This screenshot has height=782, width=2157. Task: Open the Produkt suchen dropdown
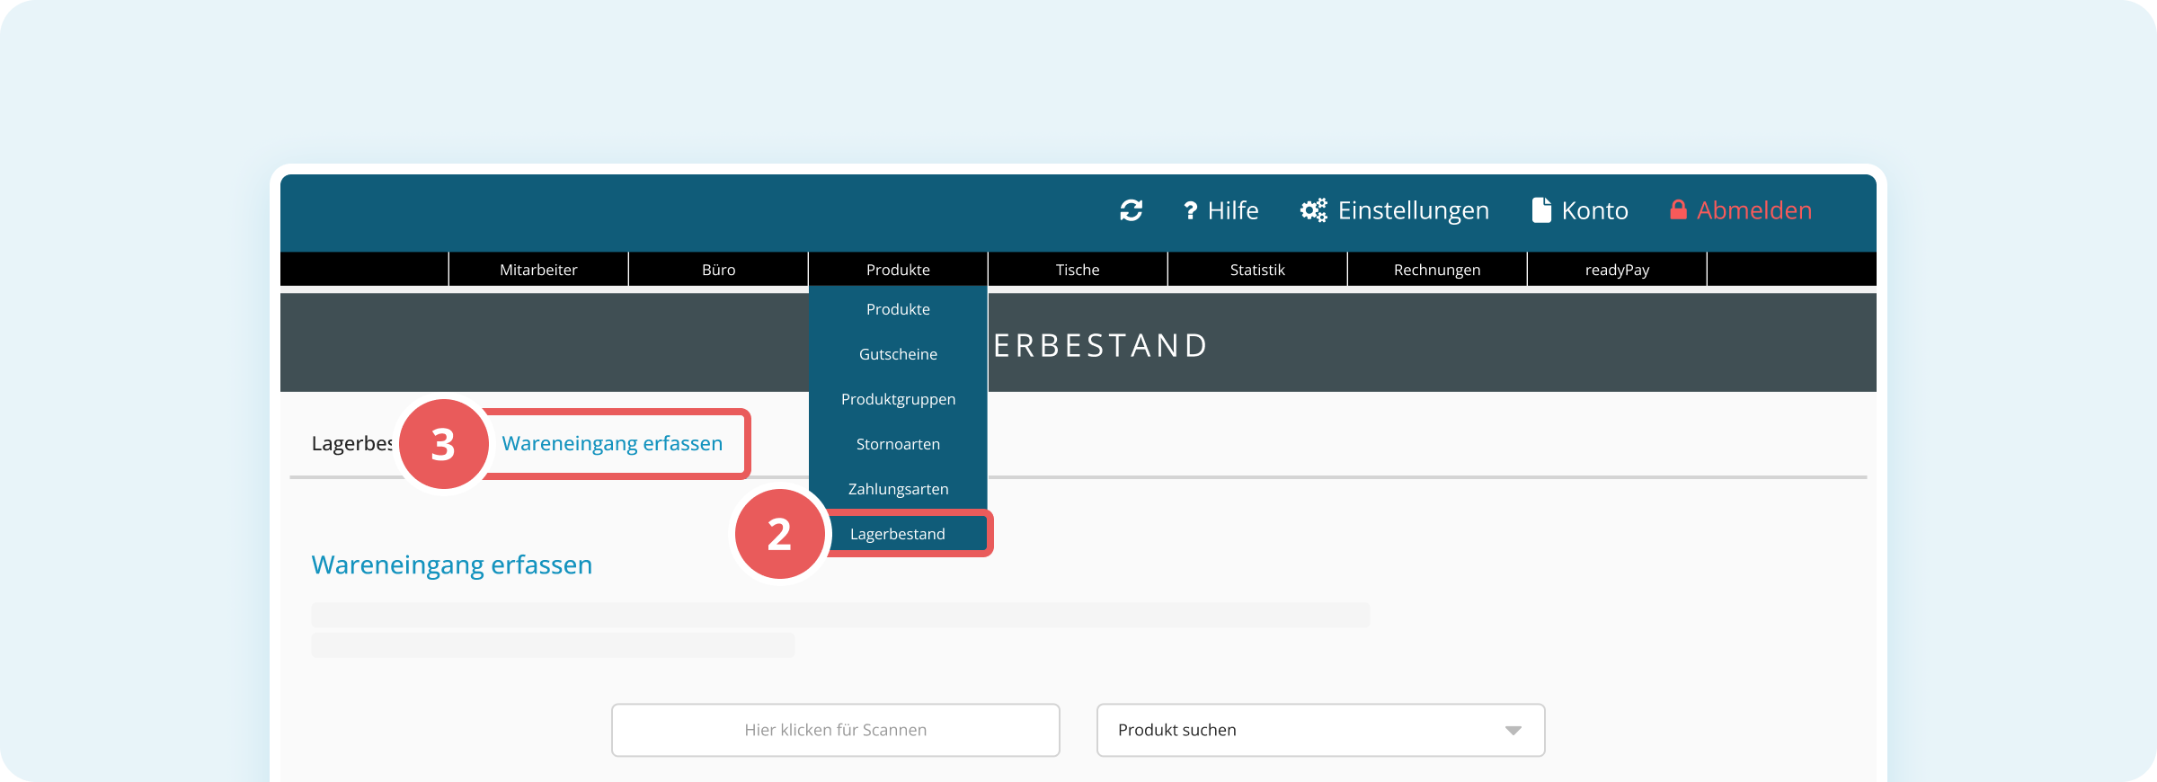(x=1320, y=730)
